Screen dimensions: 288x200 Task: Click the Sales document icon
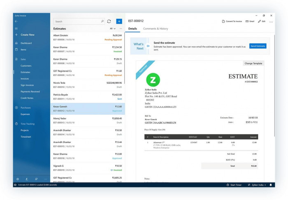(16, 59)
